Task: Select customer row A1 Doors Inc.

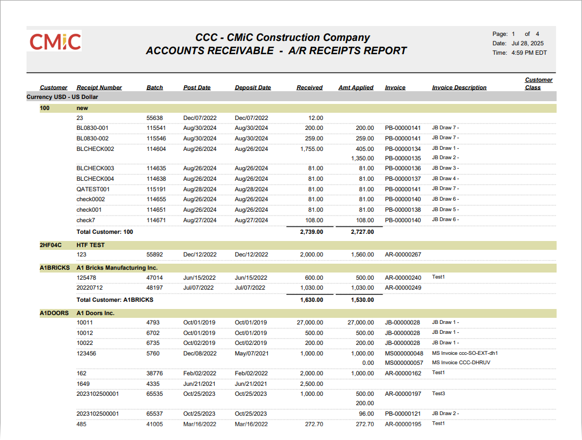Action: (x=94, y=312)
